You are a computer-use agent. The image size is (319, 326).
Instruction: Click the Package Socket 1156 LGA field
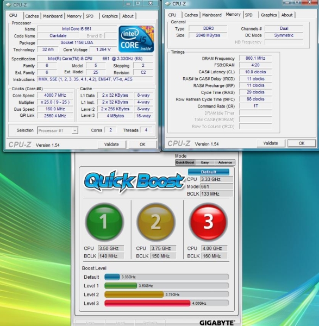(77, 42)
